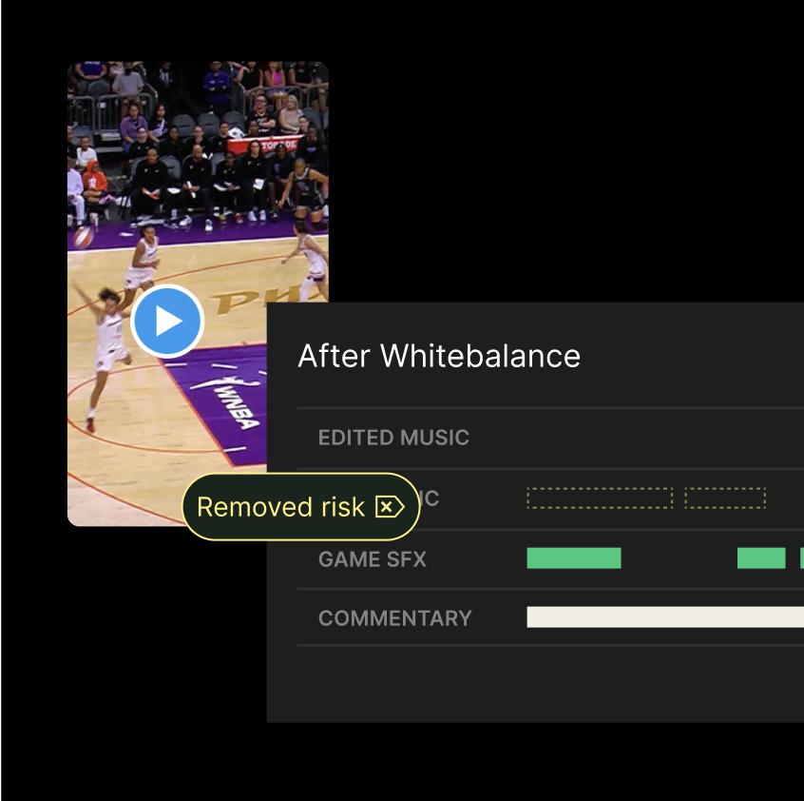This screenshot has height=801, width=804.
Task: Select the EDITED MUSIC track label
Action: tap(393, 438)
